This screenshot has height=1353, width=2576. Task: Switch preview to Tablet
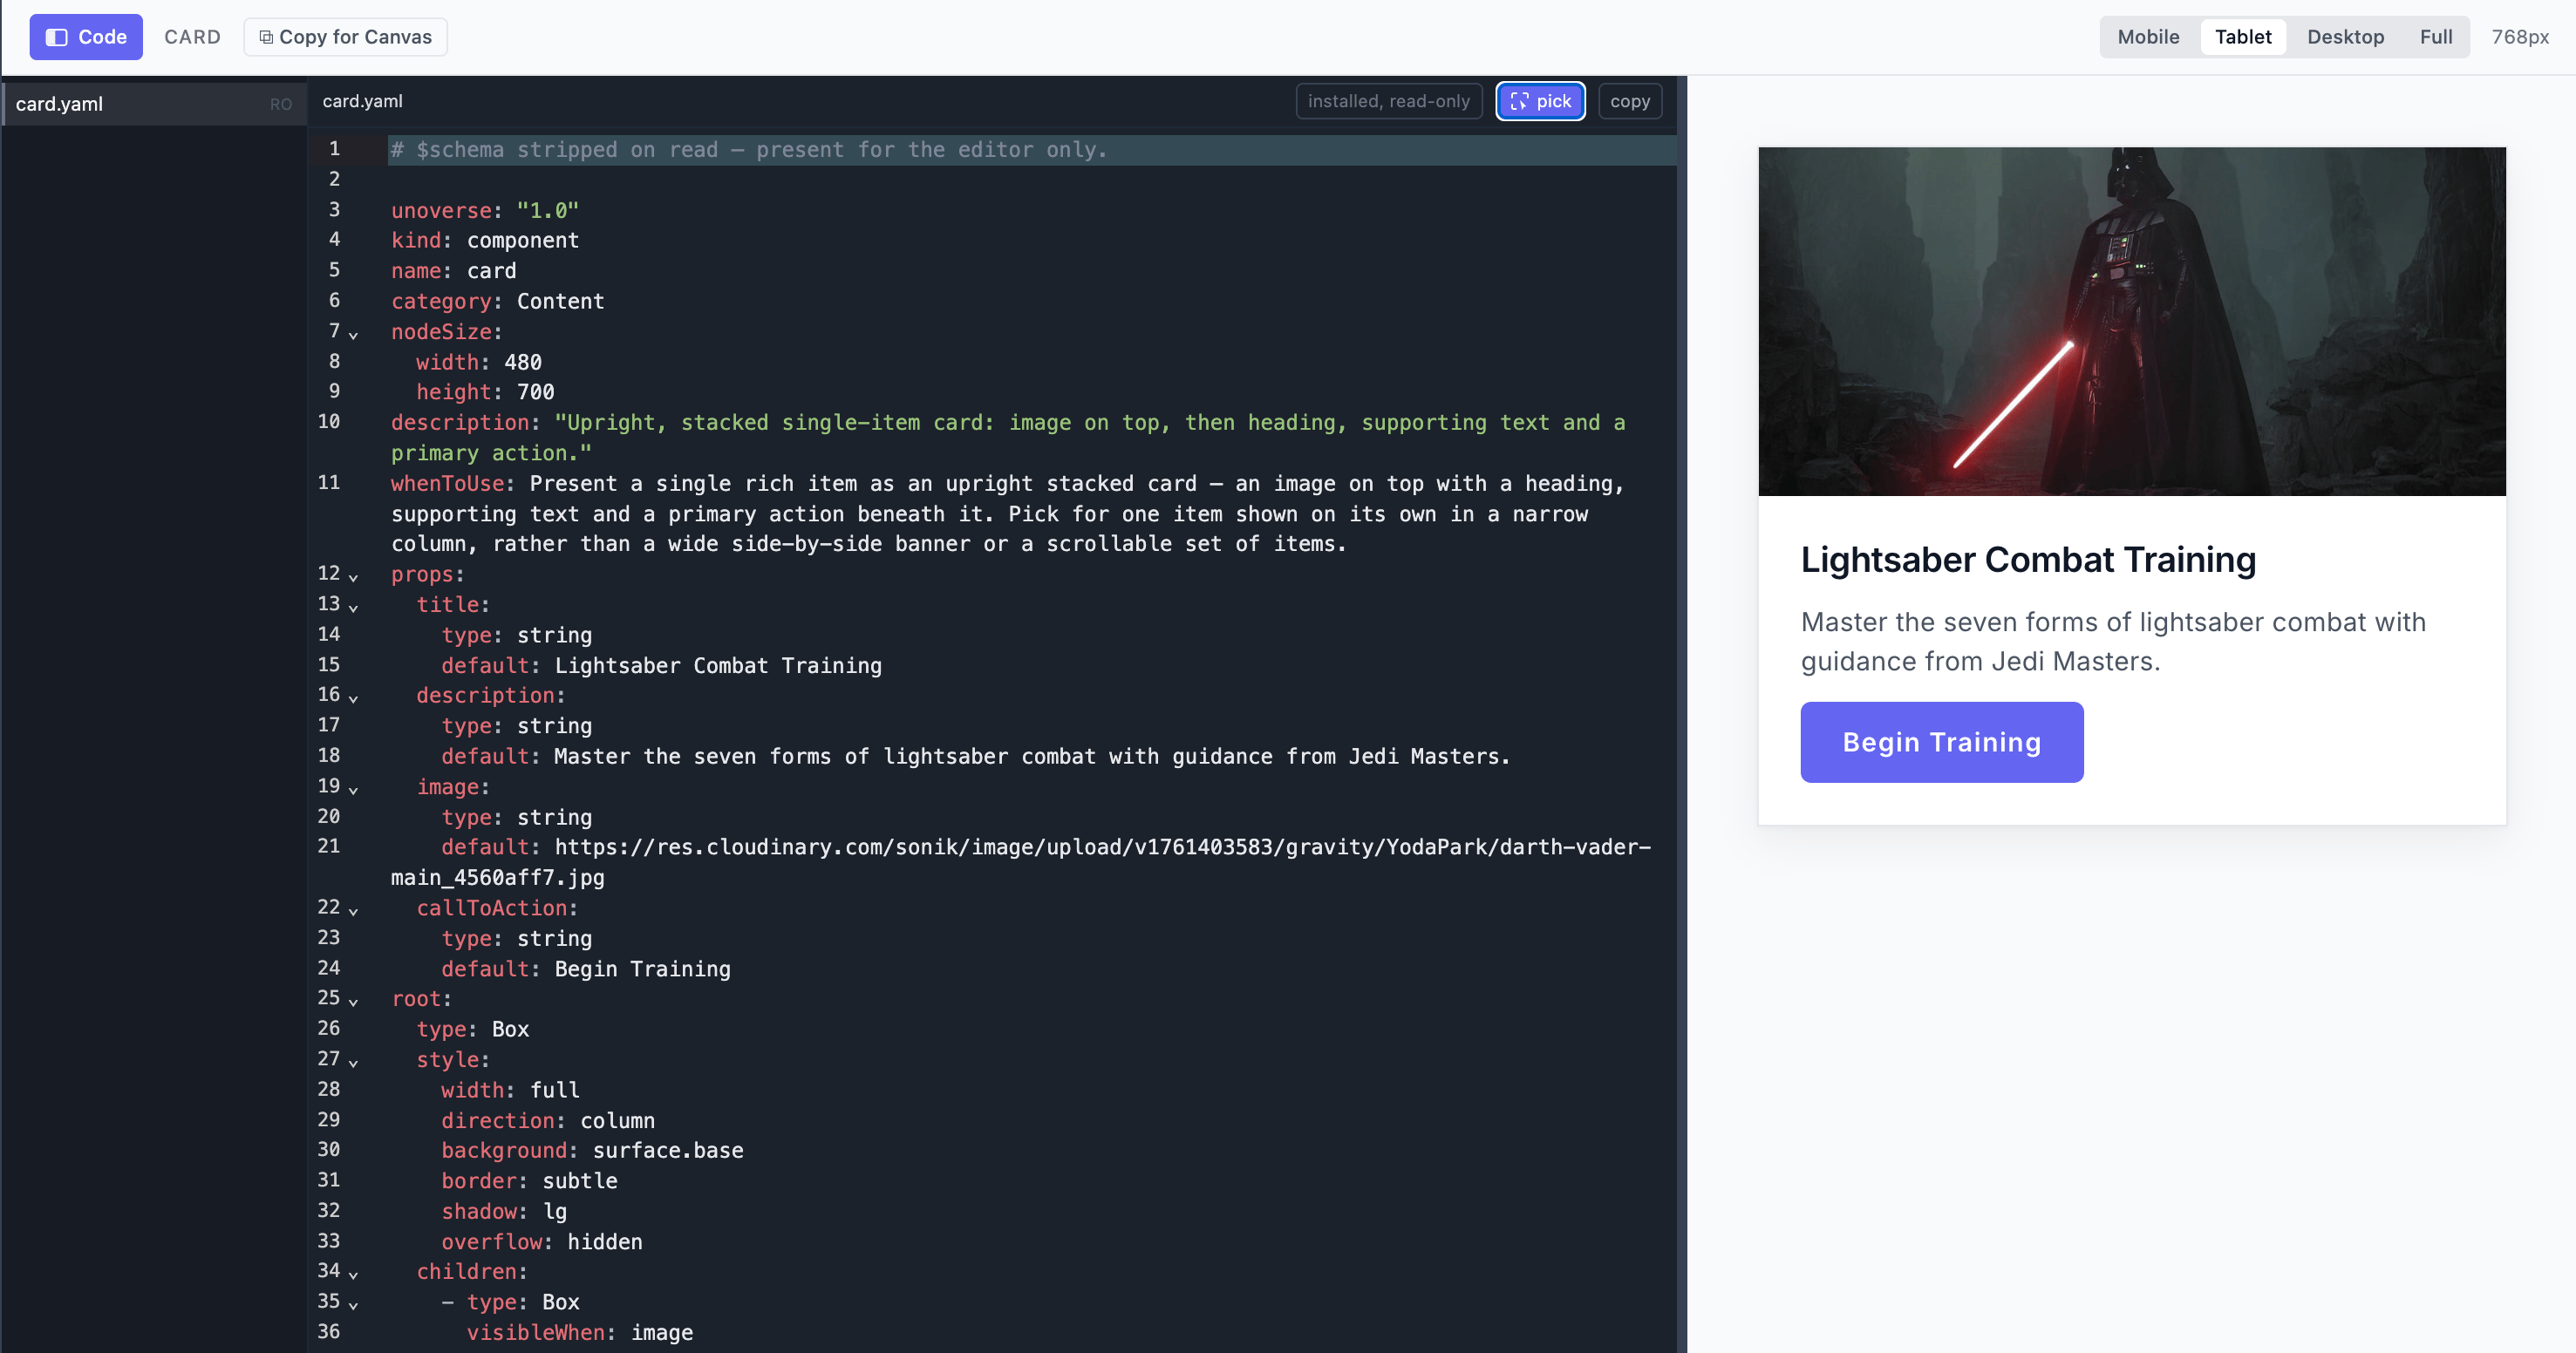pos(2243,37)
